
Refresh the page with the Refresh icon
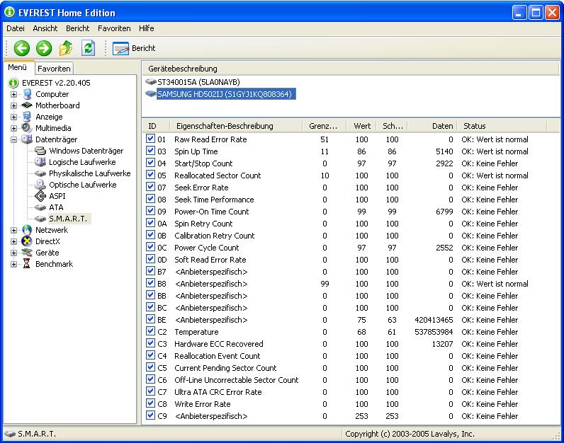point(88,48)
